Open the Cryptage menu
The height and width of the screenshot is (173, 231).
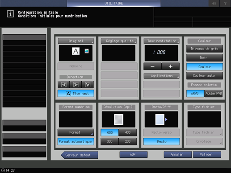(204, 141)
